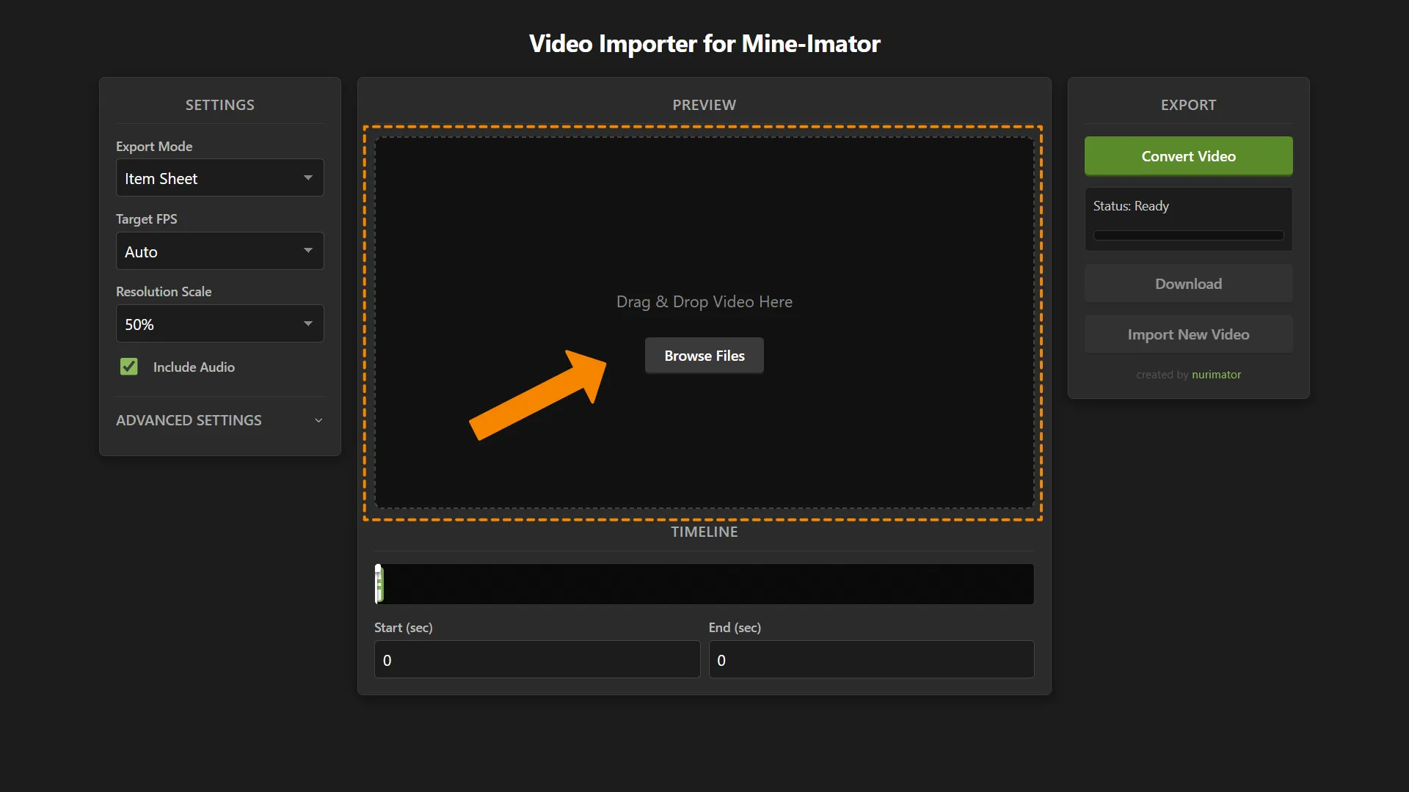This screenshot has height=792, width=1409.
Task: Click the Download button
Action: [1188, 284]
